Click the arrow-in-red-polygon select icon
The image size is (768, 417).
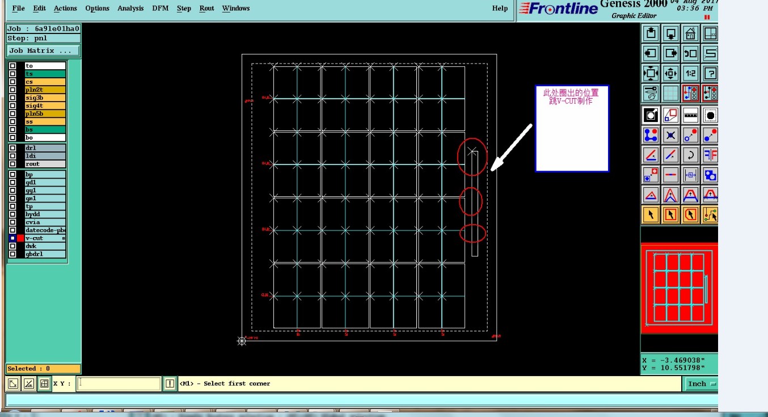(690, 214)
